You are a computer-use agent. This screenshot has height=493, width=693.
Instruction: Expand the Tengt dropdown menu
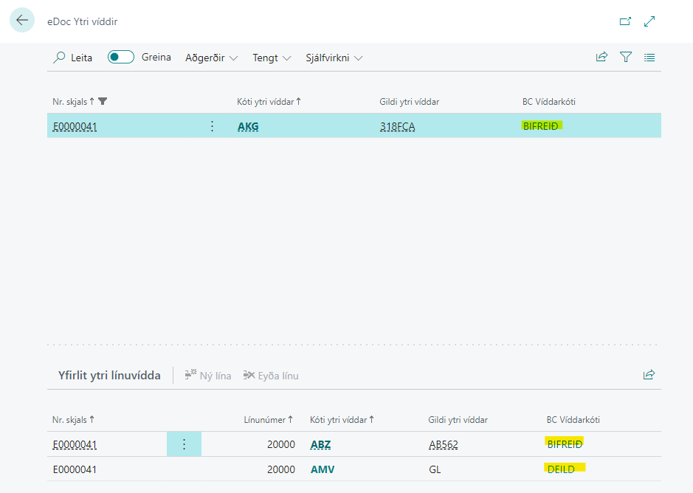[x=272, y=58]
